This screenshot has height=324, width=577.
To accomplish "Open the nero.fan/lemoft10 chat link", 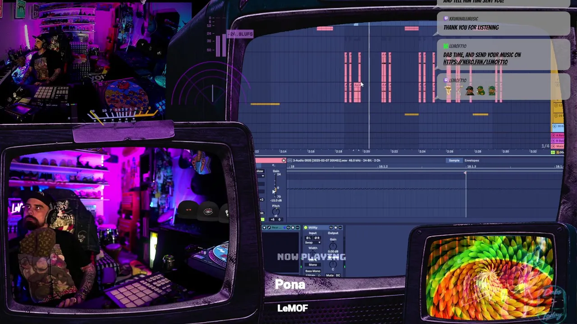I will point(475,62).
